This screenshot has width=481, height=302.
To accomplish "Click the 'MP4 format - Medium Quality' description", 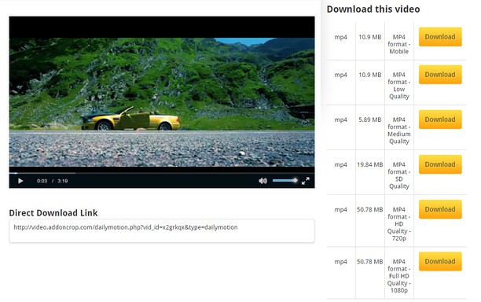I will coord(398,131).
